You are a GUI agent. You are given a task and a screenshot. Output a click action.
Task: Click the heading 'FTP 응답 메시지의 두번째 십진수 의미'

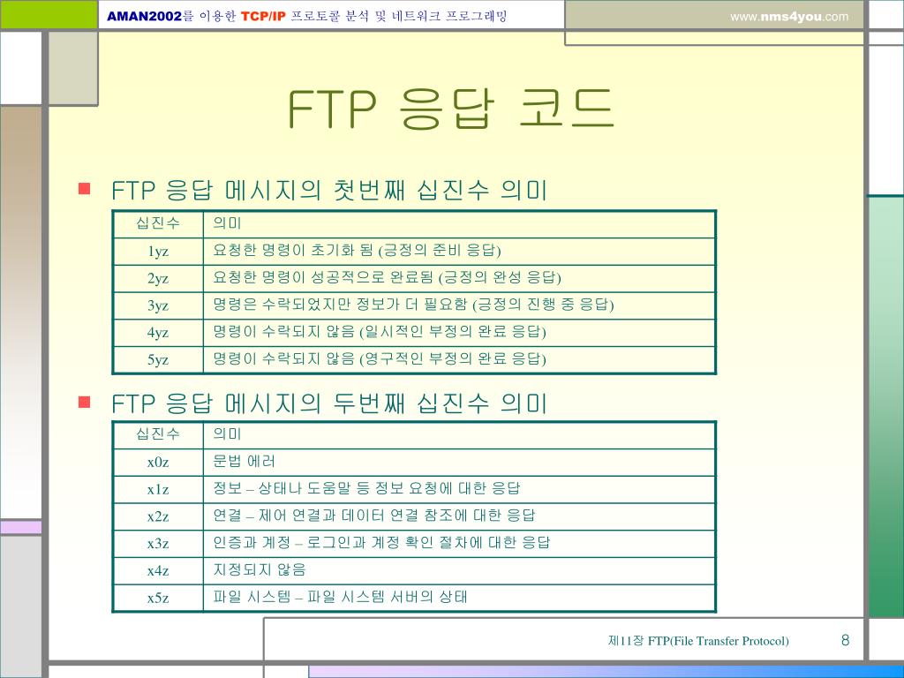(329, 403)
